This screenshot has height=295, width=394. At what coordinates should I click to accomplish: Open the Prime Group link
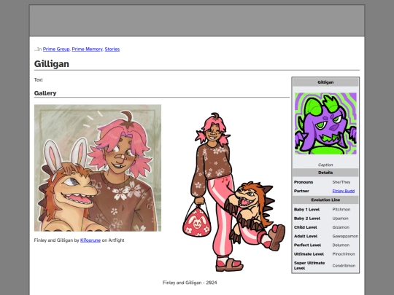click(56, 50)
